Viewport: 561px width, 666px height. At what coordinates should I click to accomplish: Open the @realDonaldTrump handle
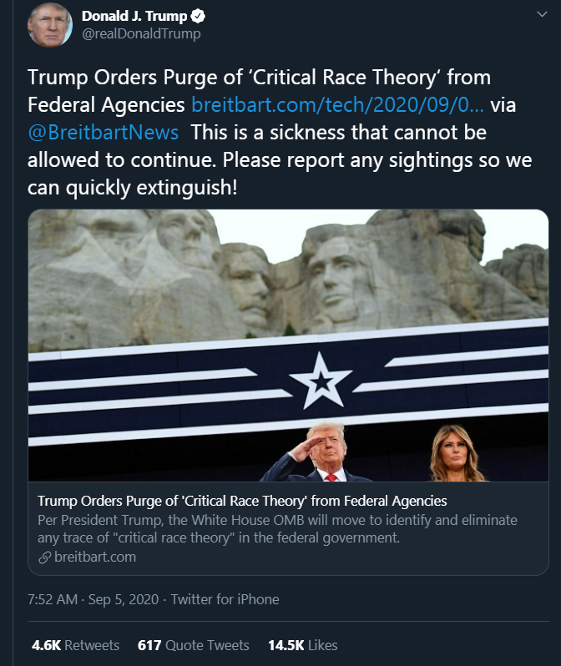point(141,34)
